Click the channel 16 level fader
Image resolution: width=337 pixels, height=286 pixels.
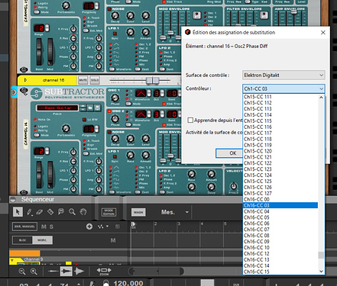coord(152,81)
